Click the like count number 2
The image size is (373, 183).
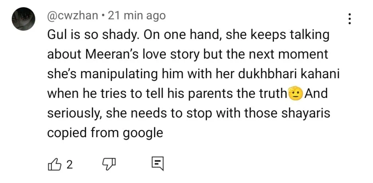click(x=70, y=165)
